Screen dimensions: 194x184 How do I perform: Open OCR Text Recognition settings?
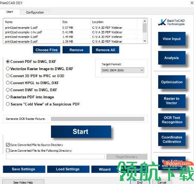coord(172,120)
